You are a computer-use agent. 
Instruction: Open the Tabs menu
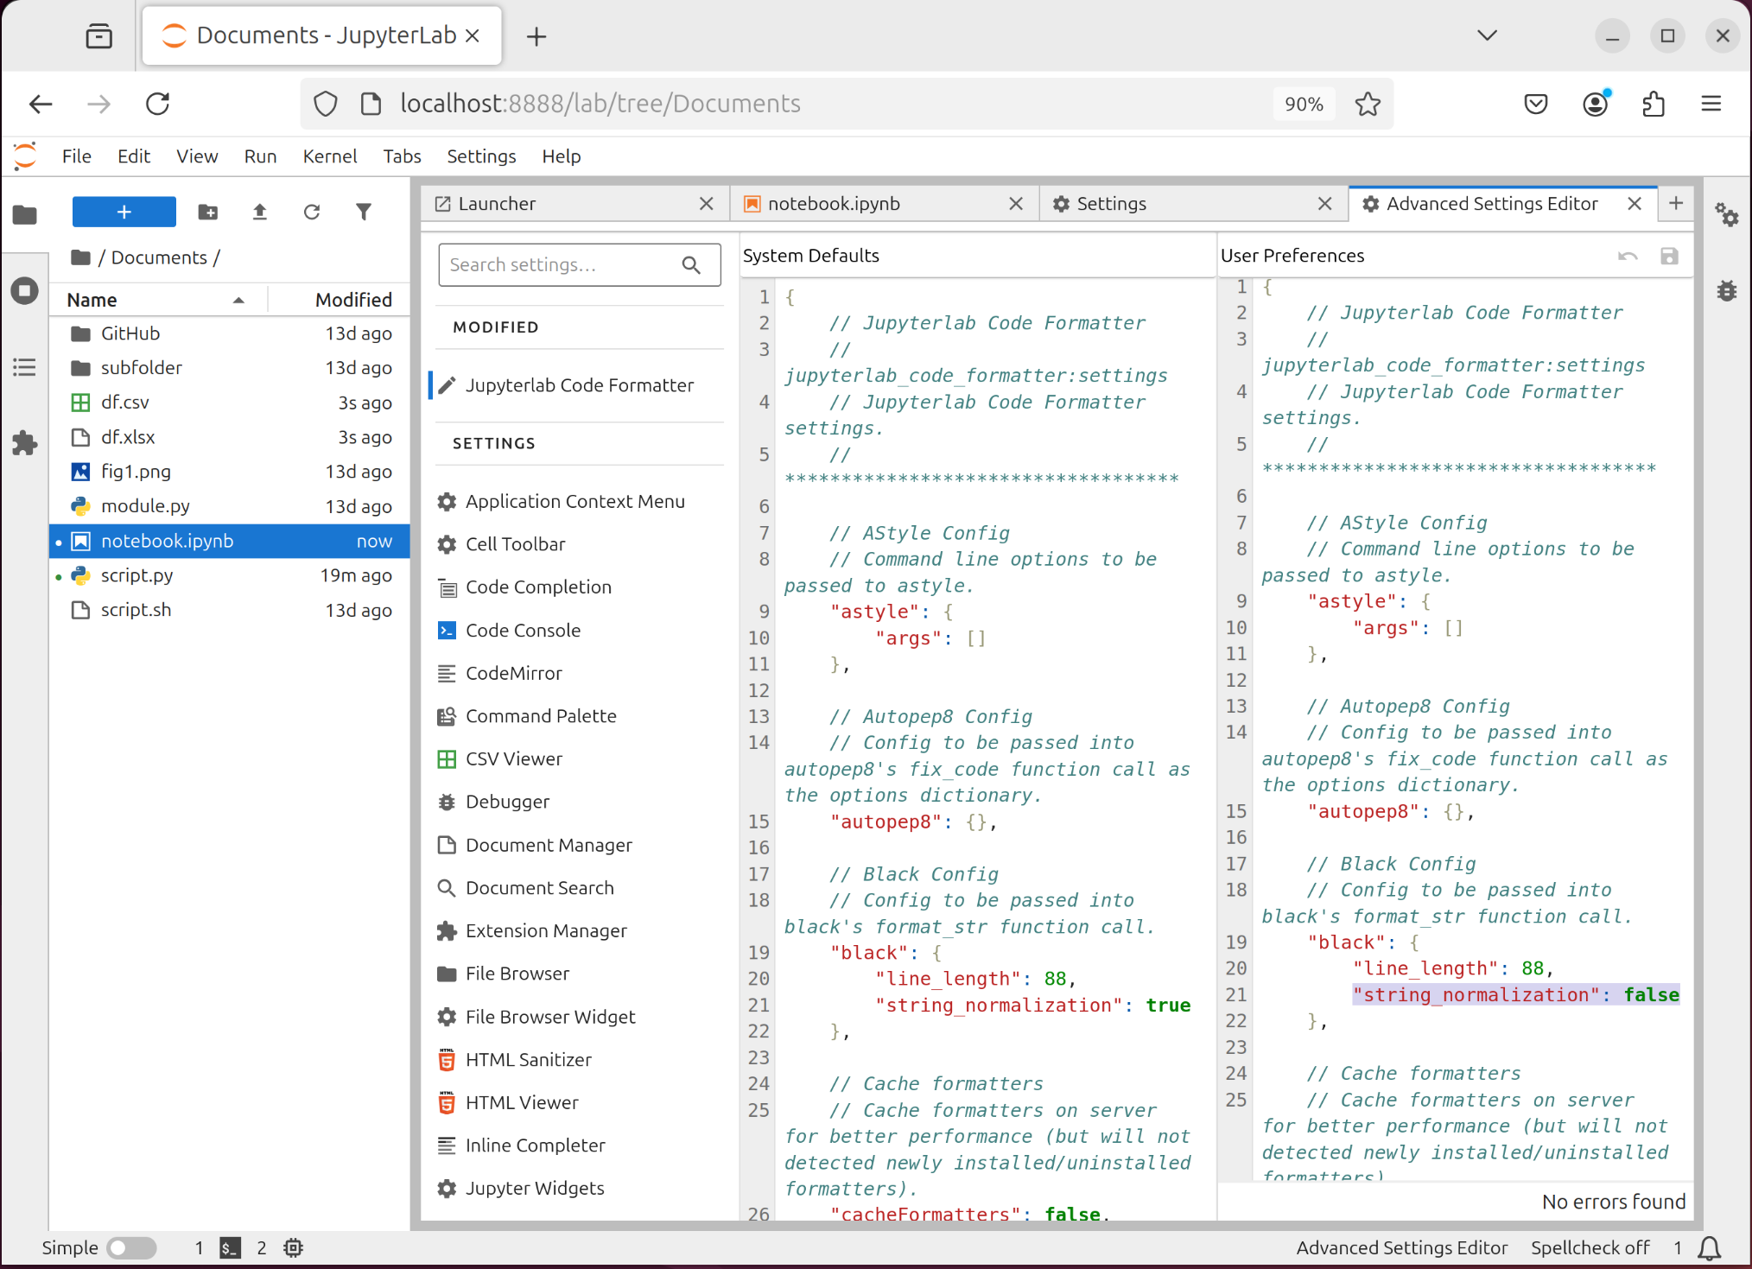[402, 156]
